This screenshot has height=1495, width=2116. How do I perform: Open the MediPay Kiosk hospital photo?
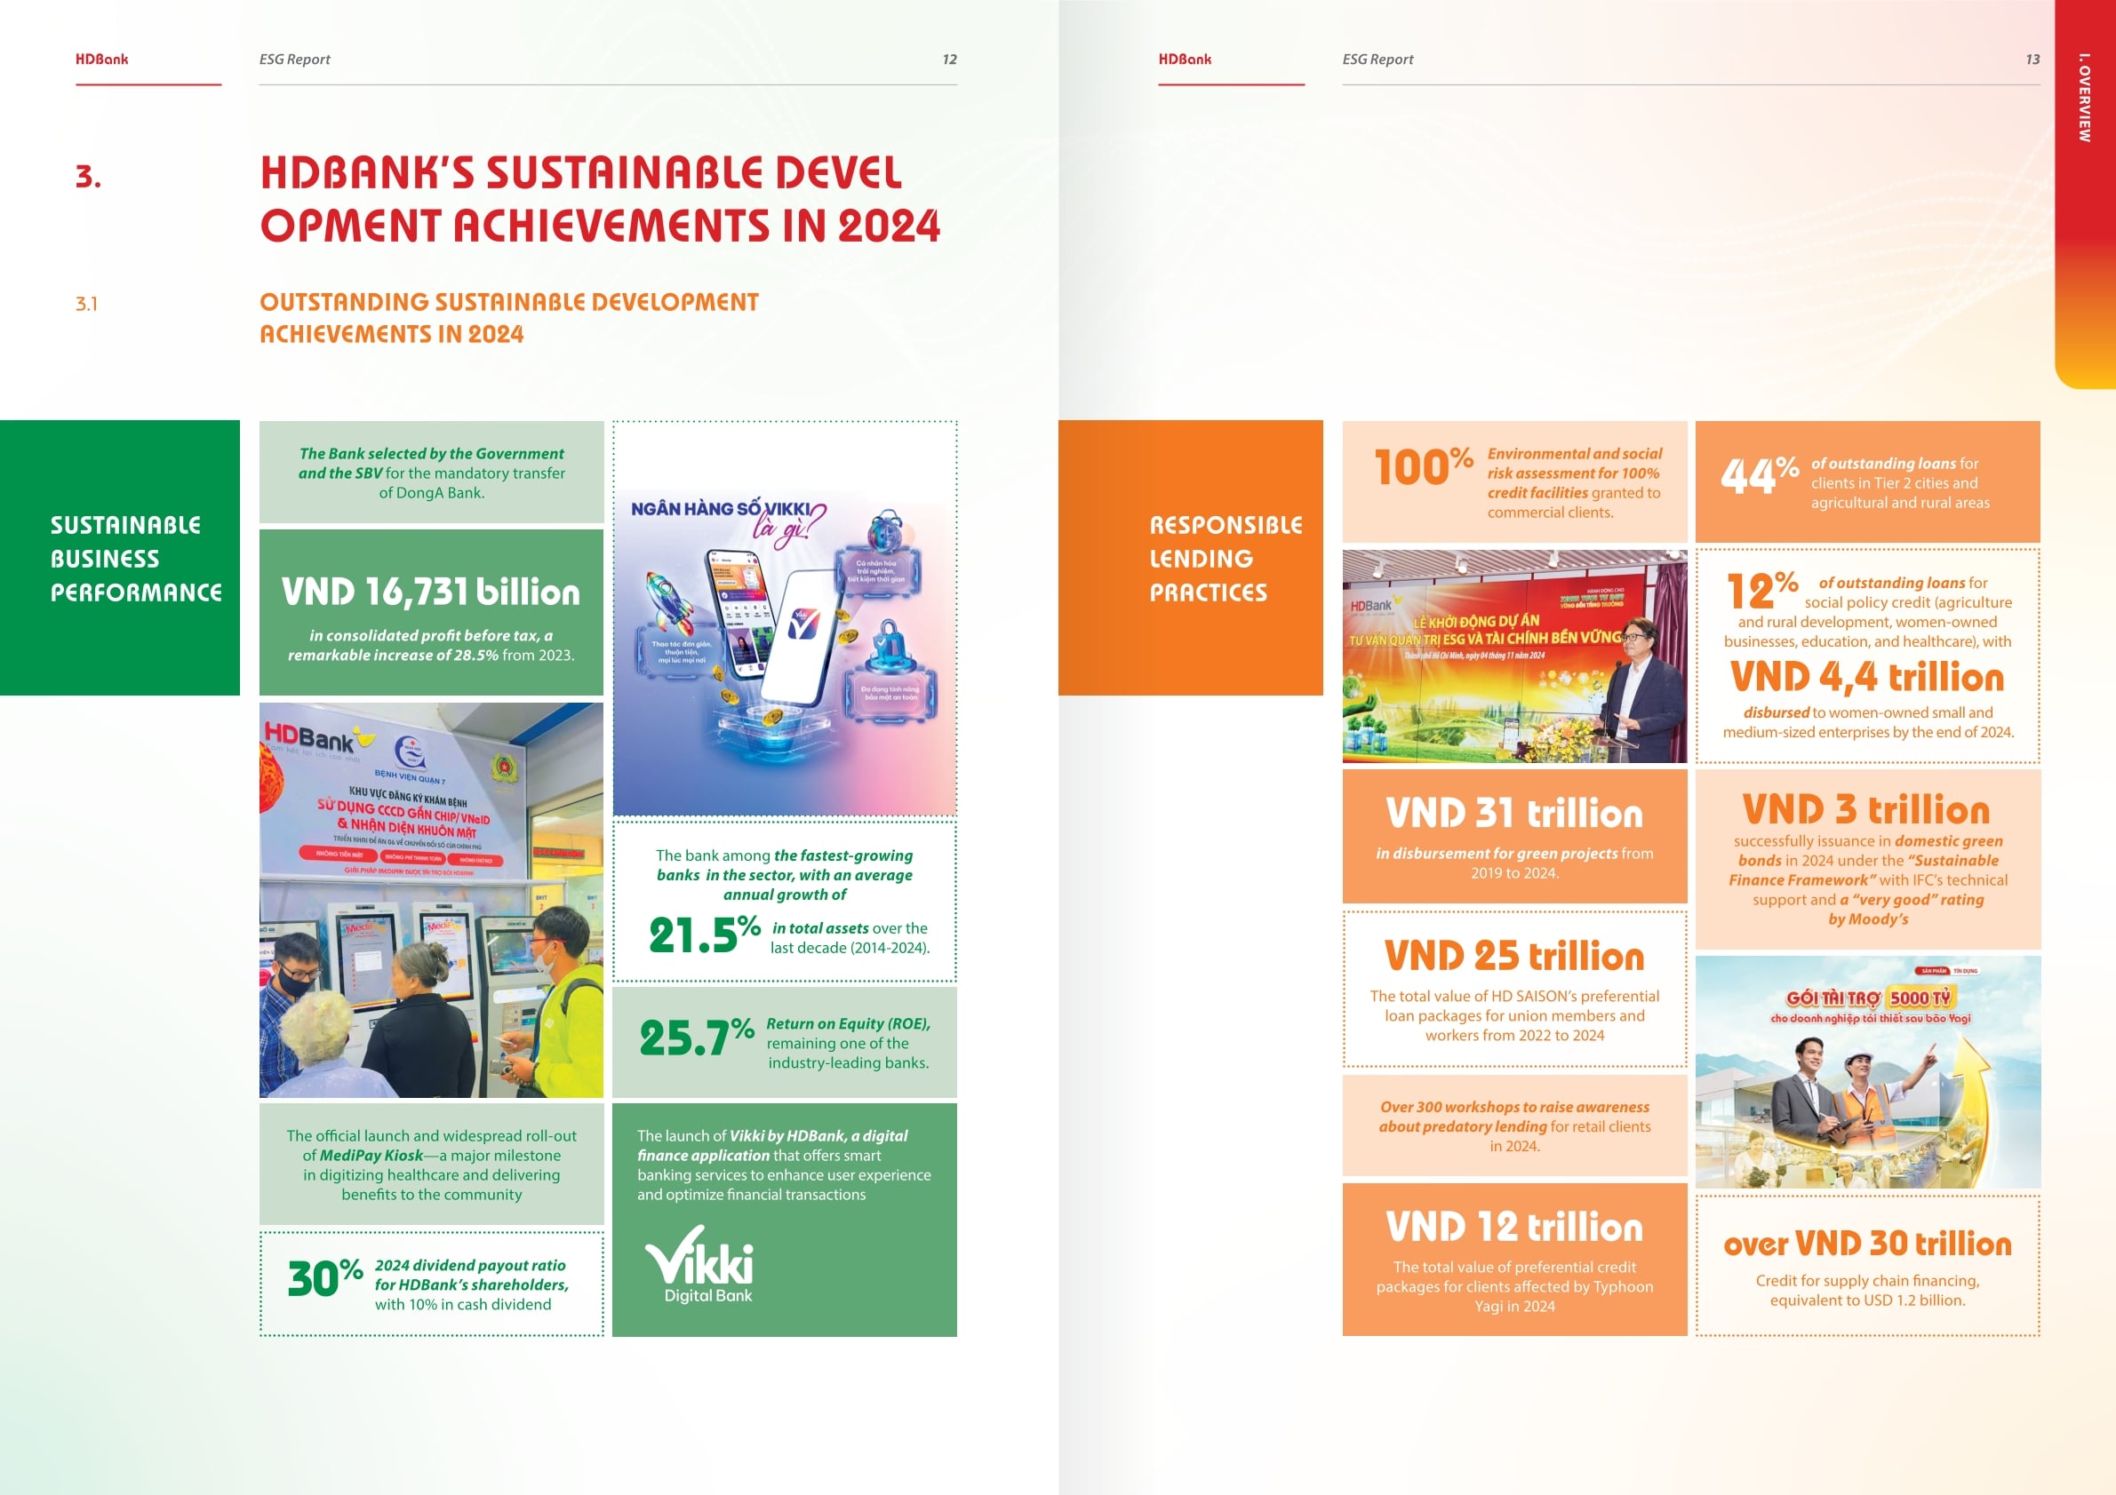pos(431,900)
